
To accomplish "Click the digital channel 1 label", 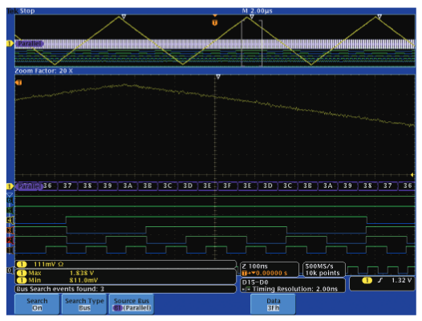I will tap(10, 250).
